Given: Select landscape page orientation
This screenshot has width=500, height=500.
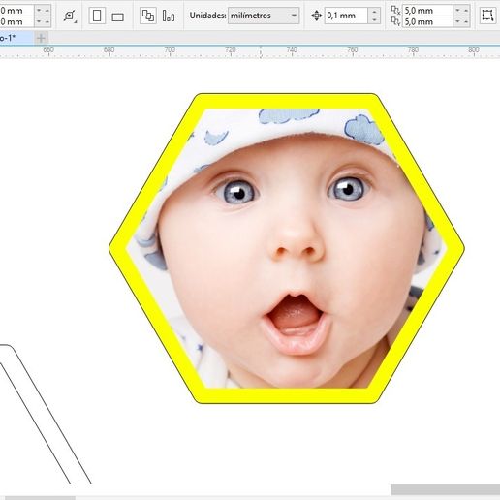Looking at the screenshot, I should click(117, 16).
